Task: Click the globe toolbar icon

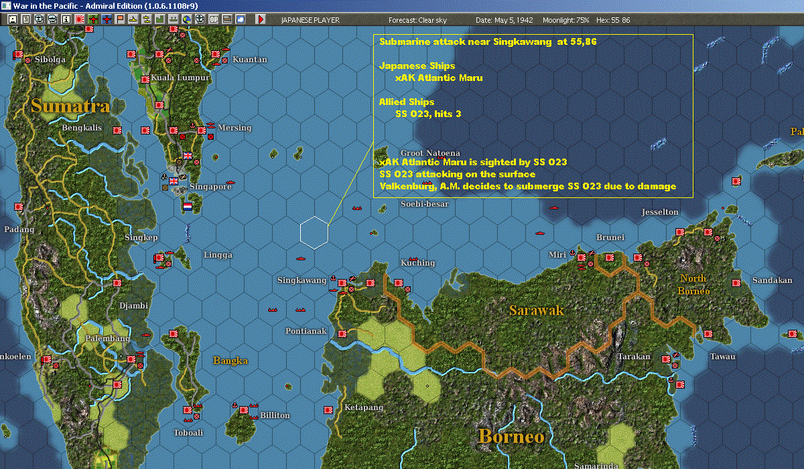Action: pos(187,19)
